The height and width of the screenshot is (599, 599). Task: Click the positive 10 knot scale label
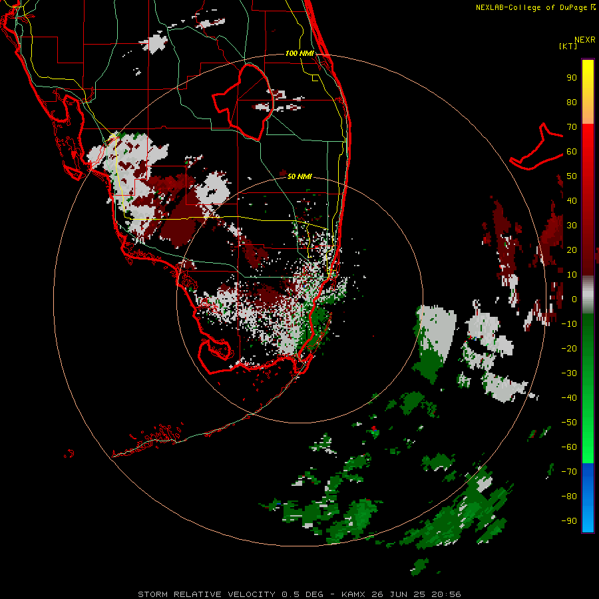click(572, 275)
